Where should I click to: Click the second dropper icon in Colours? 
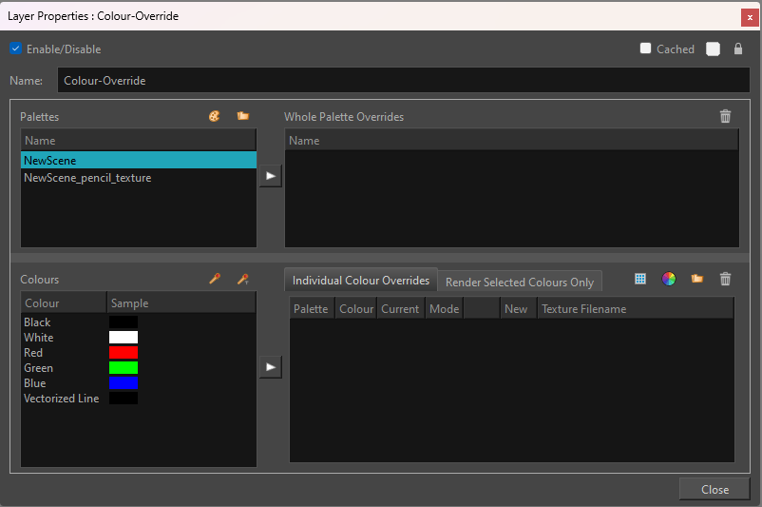[242, 279]
